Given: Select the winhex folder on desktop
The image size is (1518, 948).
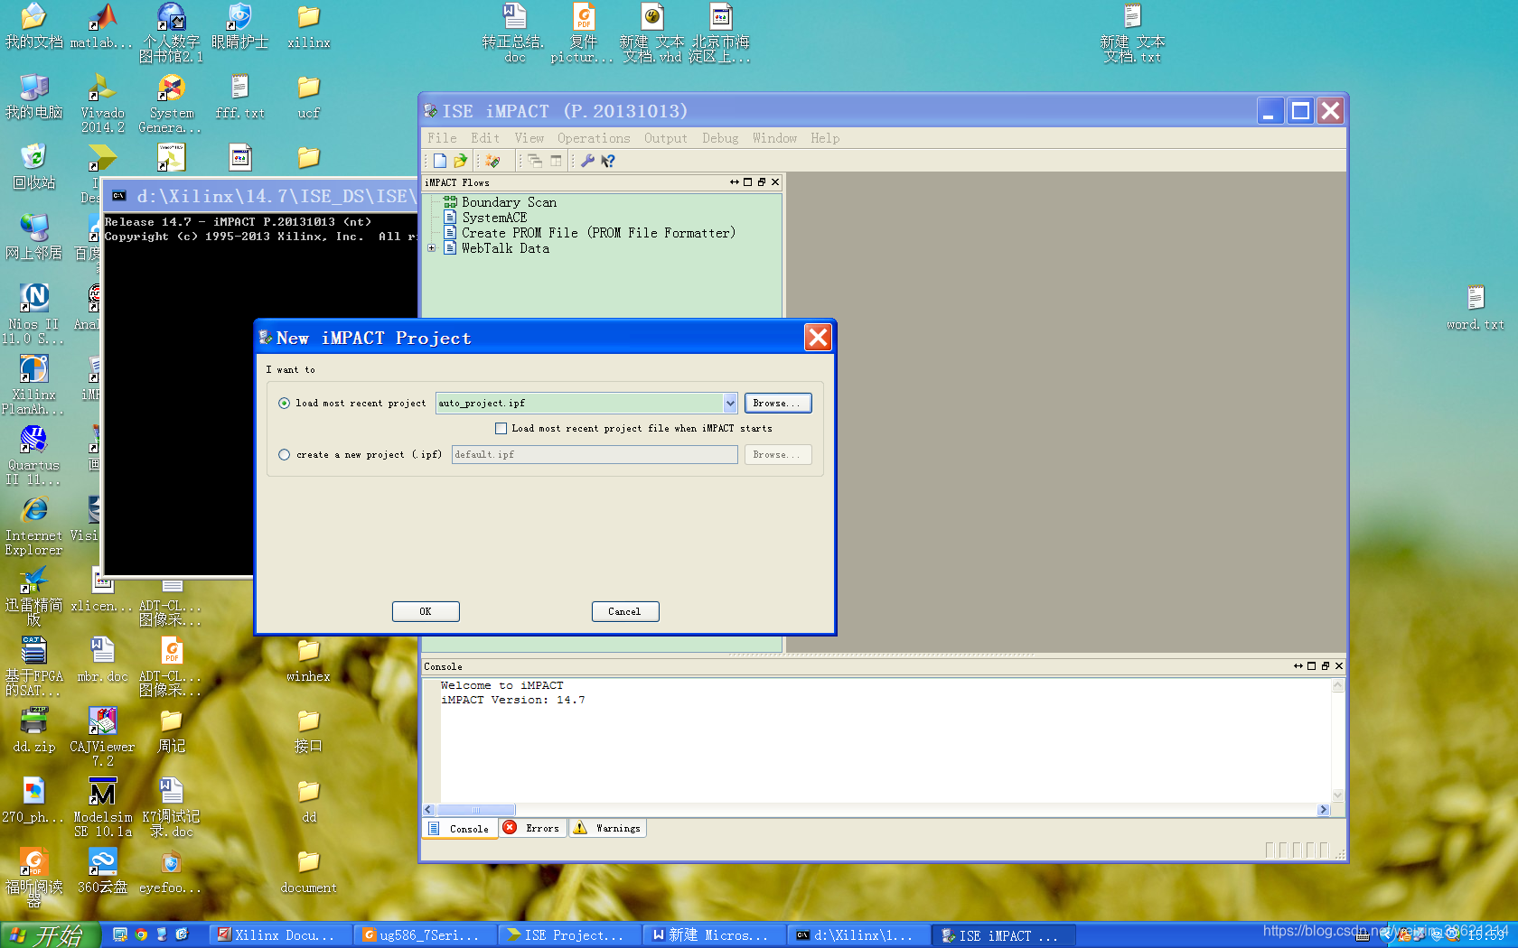Looking at the screenshot, I should pos(308,660).
